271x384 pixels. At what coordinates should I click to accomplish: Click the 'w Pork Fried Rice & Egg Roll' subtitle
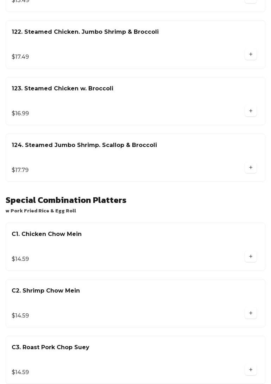41,211
